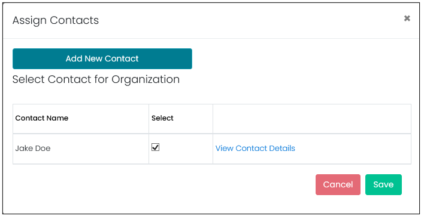Uncheck the Jake Doe select checkbox
Image resolution: width=421 pixels, height=216 pixels.
tap(155, 147)
